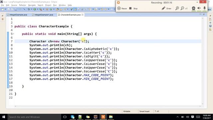Click the Run Last Tool external tools icon
Image resolution: width=213 pixels, height=120 pixels.
[41, 9]
